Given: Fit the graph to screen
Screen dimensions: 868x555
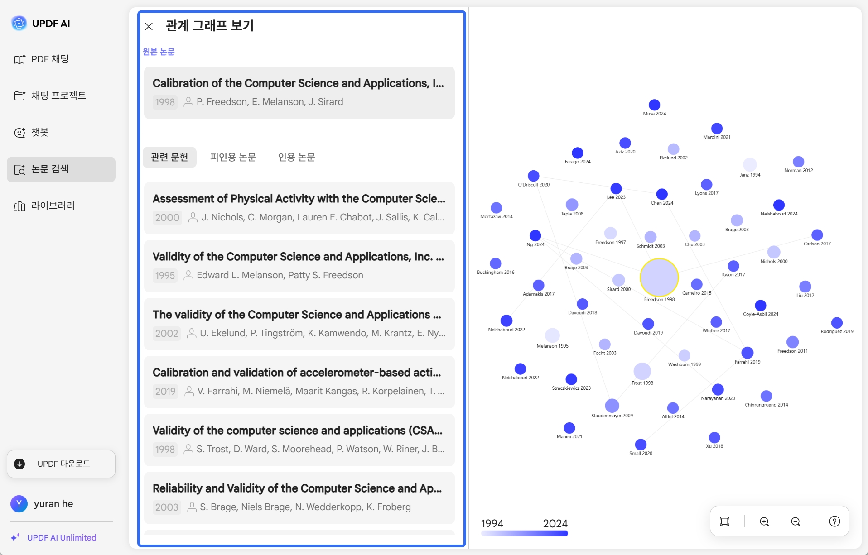Looking at the screenshot, I should [x=725, y=522].
